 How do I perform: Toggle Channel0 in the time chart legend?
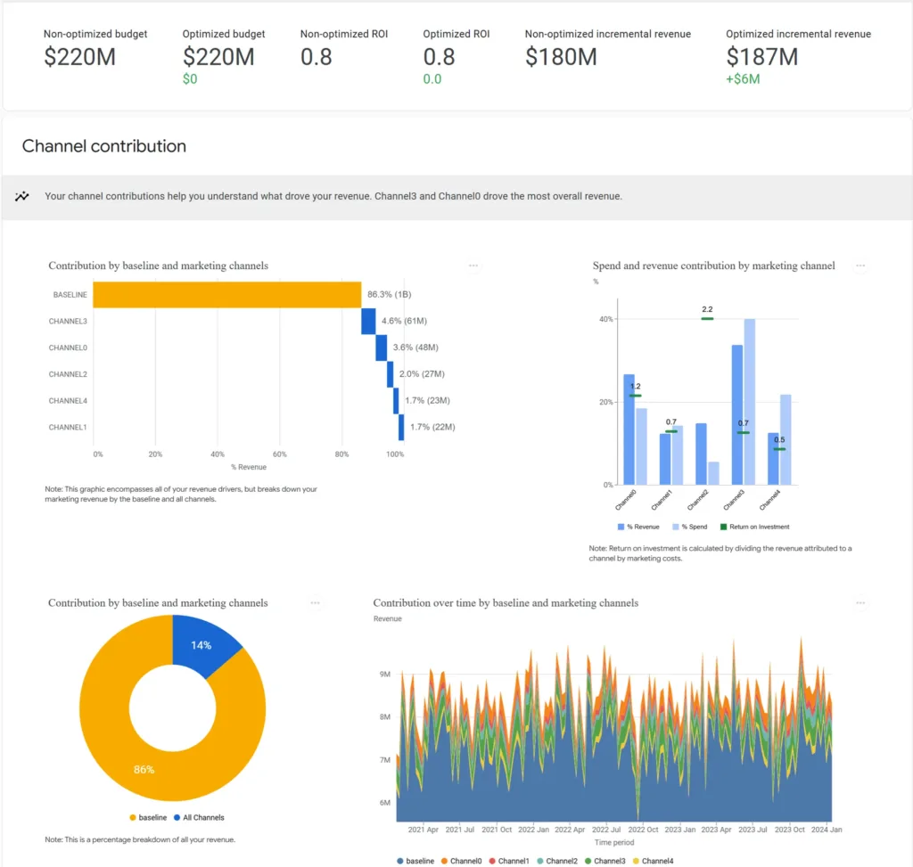tap(460, 861)
